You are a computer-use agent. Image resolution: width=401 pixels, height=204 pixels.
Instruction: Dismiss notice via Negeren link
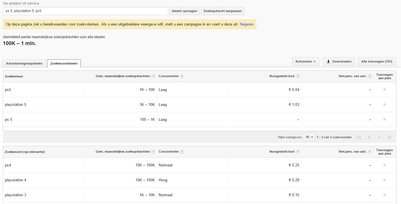point(247,24)
